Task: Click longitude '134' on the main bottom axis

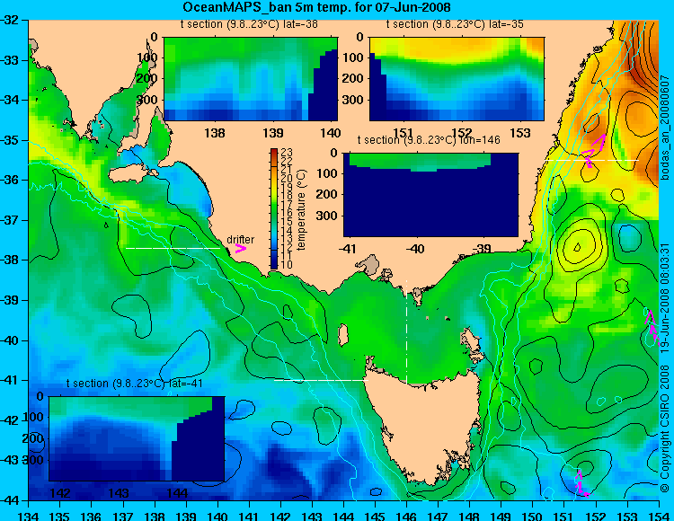Action: [29, 516]
